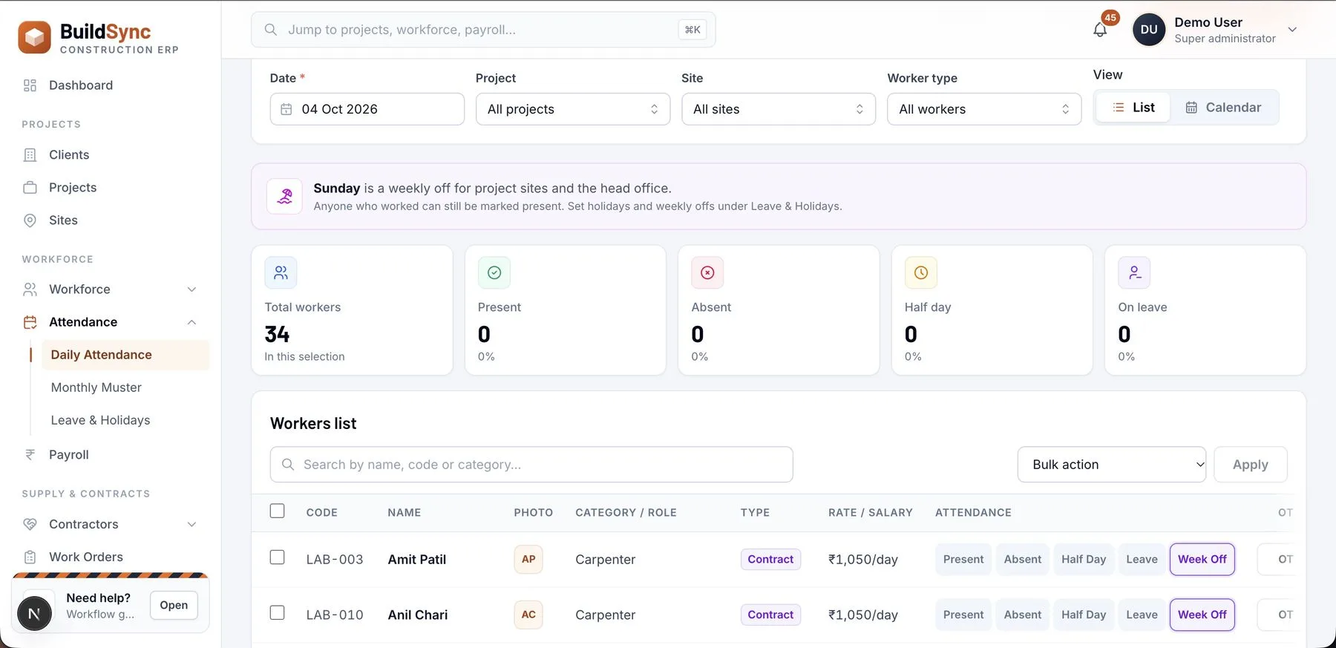1336x648 pixels.
Task: Open the Site dropdown showing All sites
Action: pos(779,109)
